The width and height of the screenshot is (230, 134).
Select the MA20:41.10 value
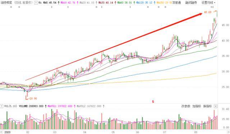pyautogui.click(x=87, y=3)
